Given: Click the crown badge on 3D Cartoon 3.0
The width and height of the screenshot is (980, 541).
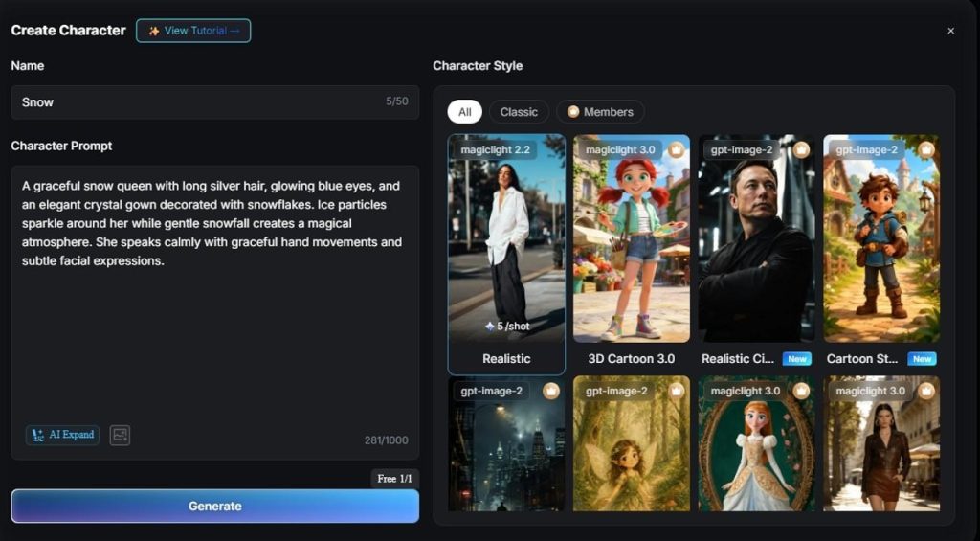Looking at the screenshot, I should [676, 150].
